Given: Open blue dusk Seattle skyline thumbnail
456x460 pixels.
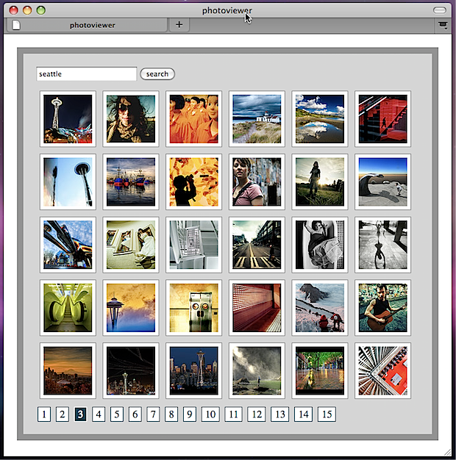Looking at the screenshot, I should click(x=193, y=371).
